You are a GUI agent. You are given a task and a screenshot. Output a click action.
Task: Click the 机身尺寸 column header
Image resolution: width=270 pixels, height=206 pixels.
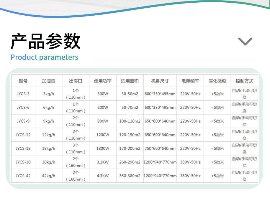click(160, 80)
